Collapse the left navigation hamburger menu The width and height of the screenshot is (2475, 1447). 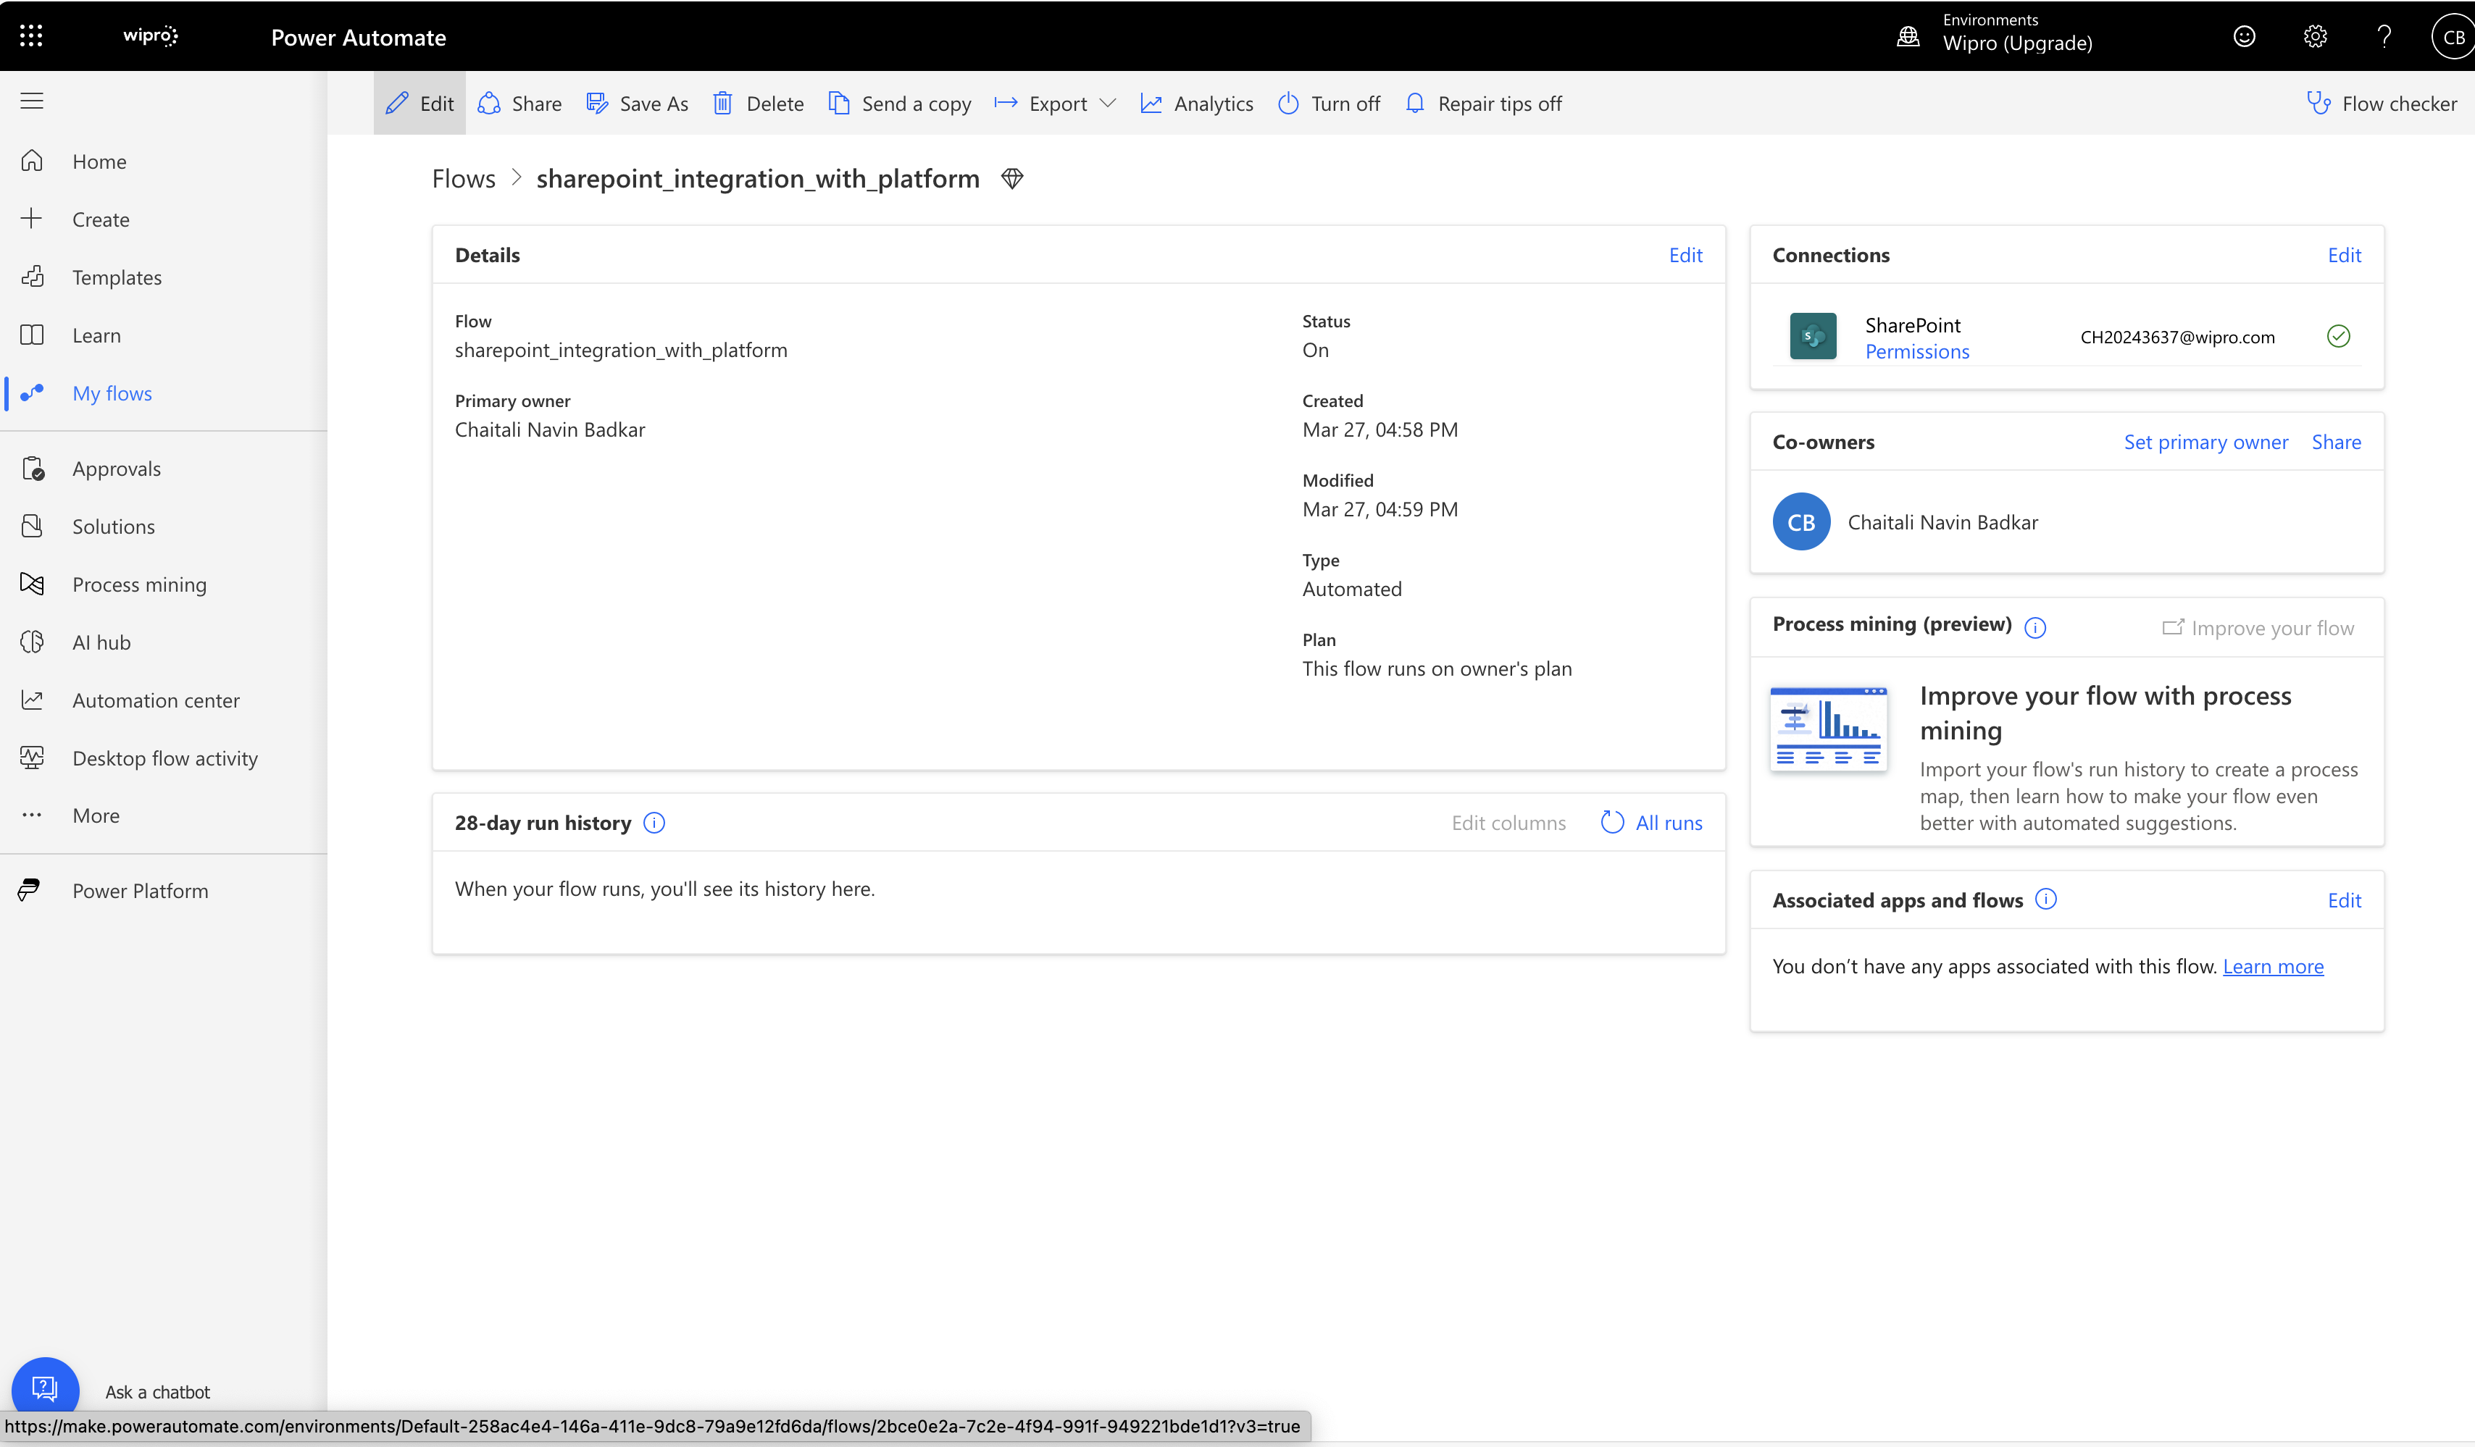(31, 101)
